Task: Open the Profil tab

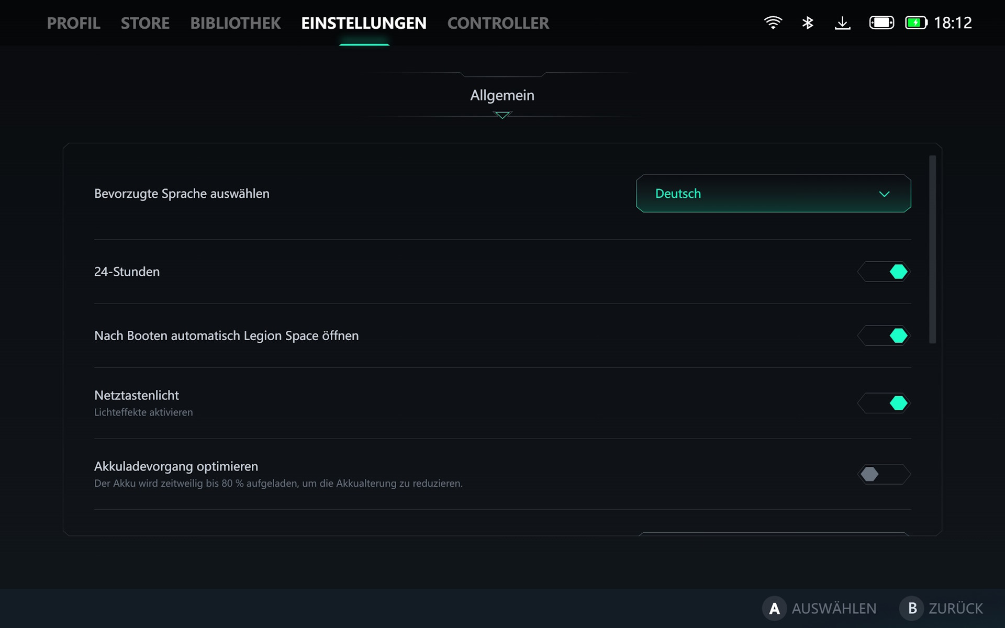Action: (x=73, y=23)
